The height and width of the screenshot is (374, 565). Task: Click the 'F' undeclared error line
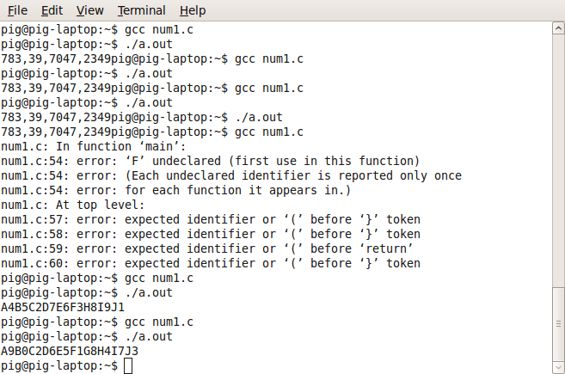click(210, 161)
